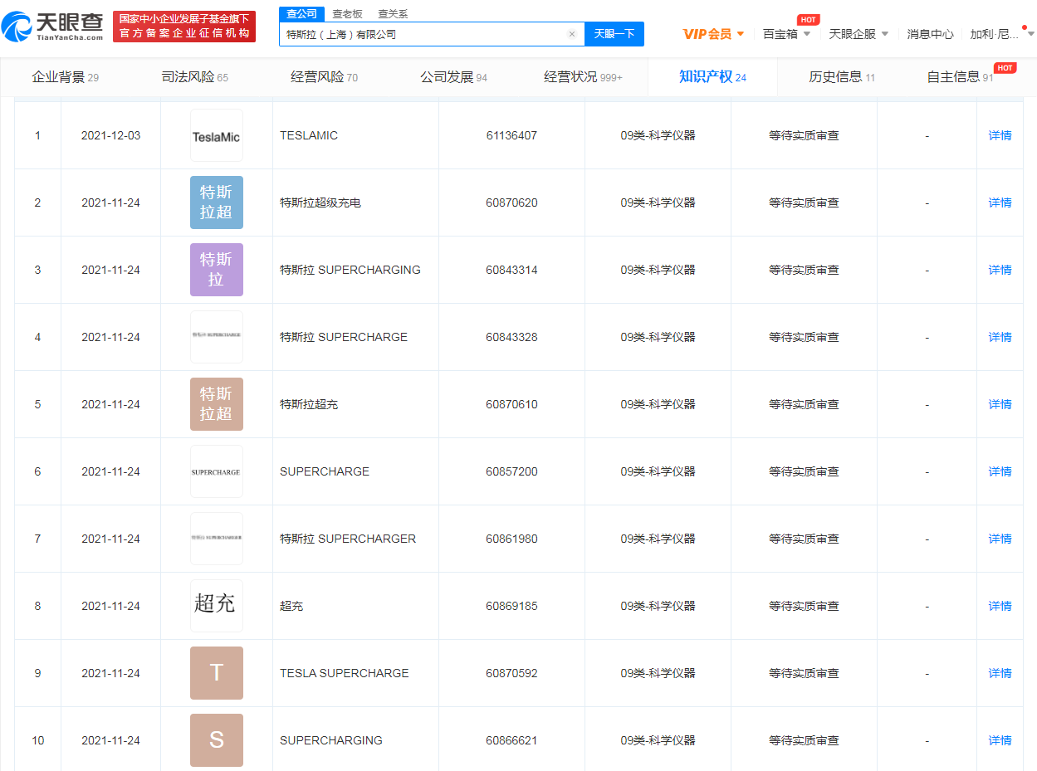Select registration number 60870620
Viewport: 1037px width, 771px height.
pyautogui.click(x=511, y=203)
